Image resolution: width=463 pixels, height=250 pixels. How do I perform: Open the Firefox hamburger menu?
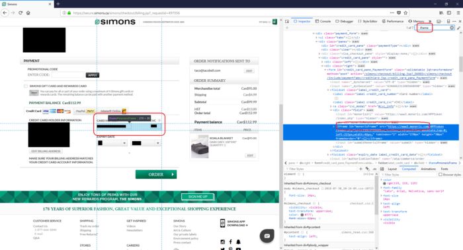click(458, 13)
